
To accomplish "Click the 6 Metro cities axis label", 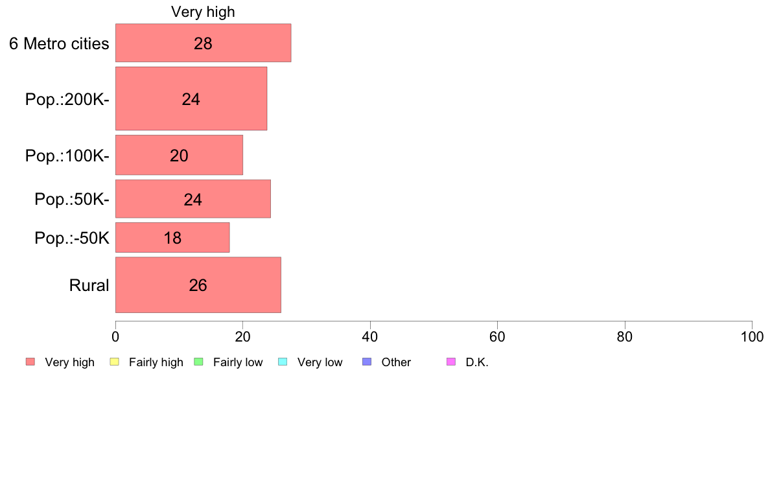I will (x=59, y=43).
